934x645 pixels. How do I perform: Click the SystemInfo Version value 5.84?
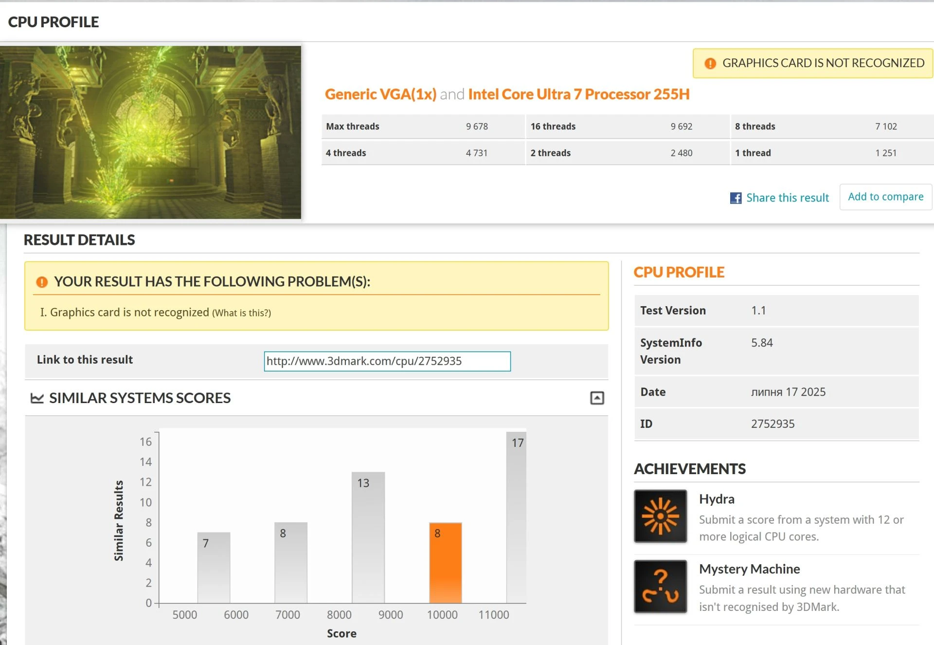(x=762, y=343)
